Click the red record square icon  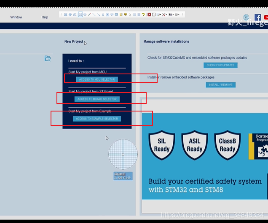click(149, 14)
